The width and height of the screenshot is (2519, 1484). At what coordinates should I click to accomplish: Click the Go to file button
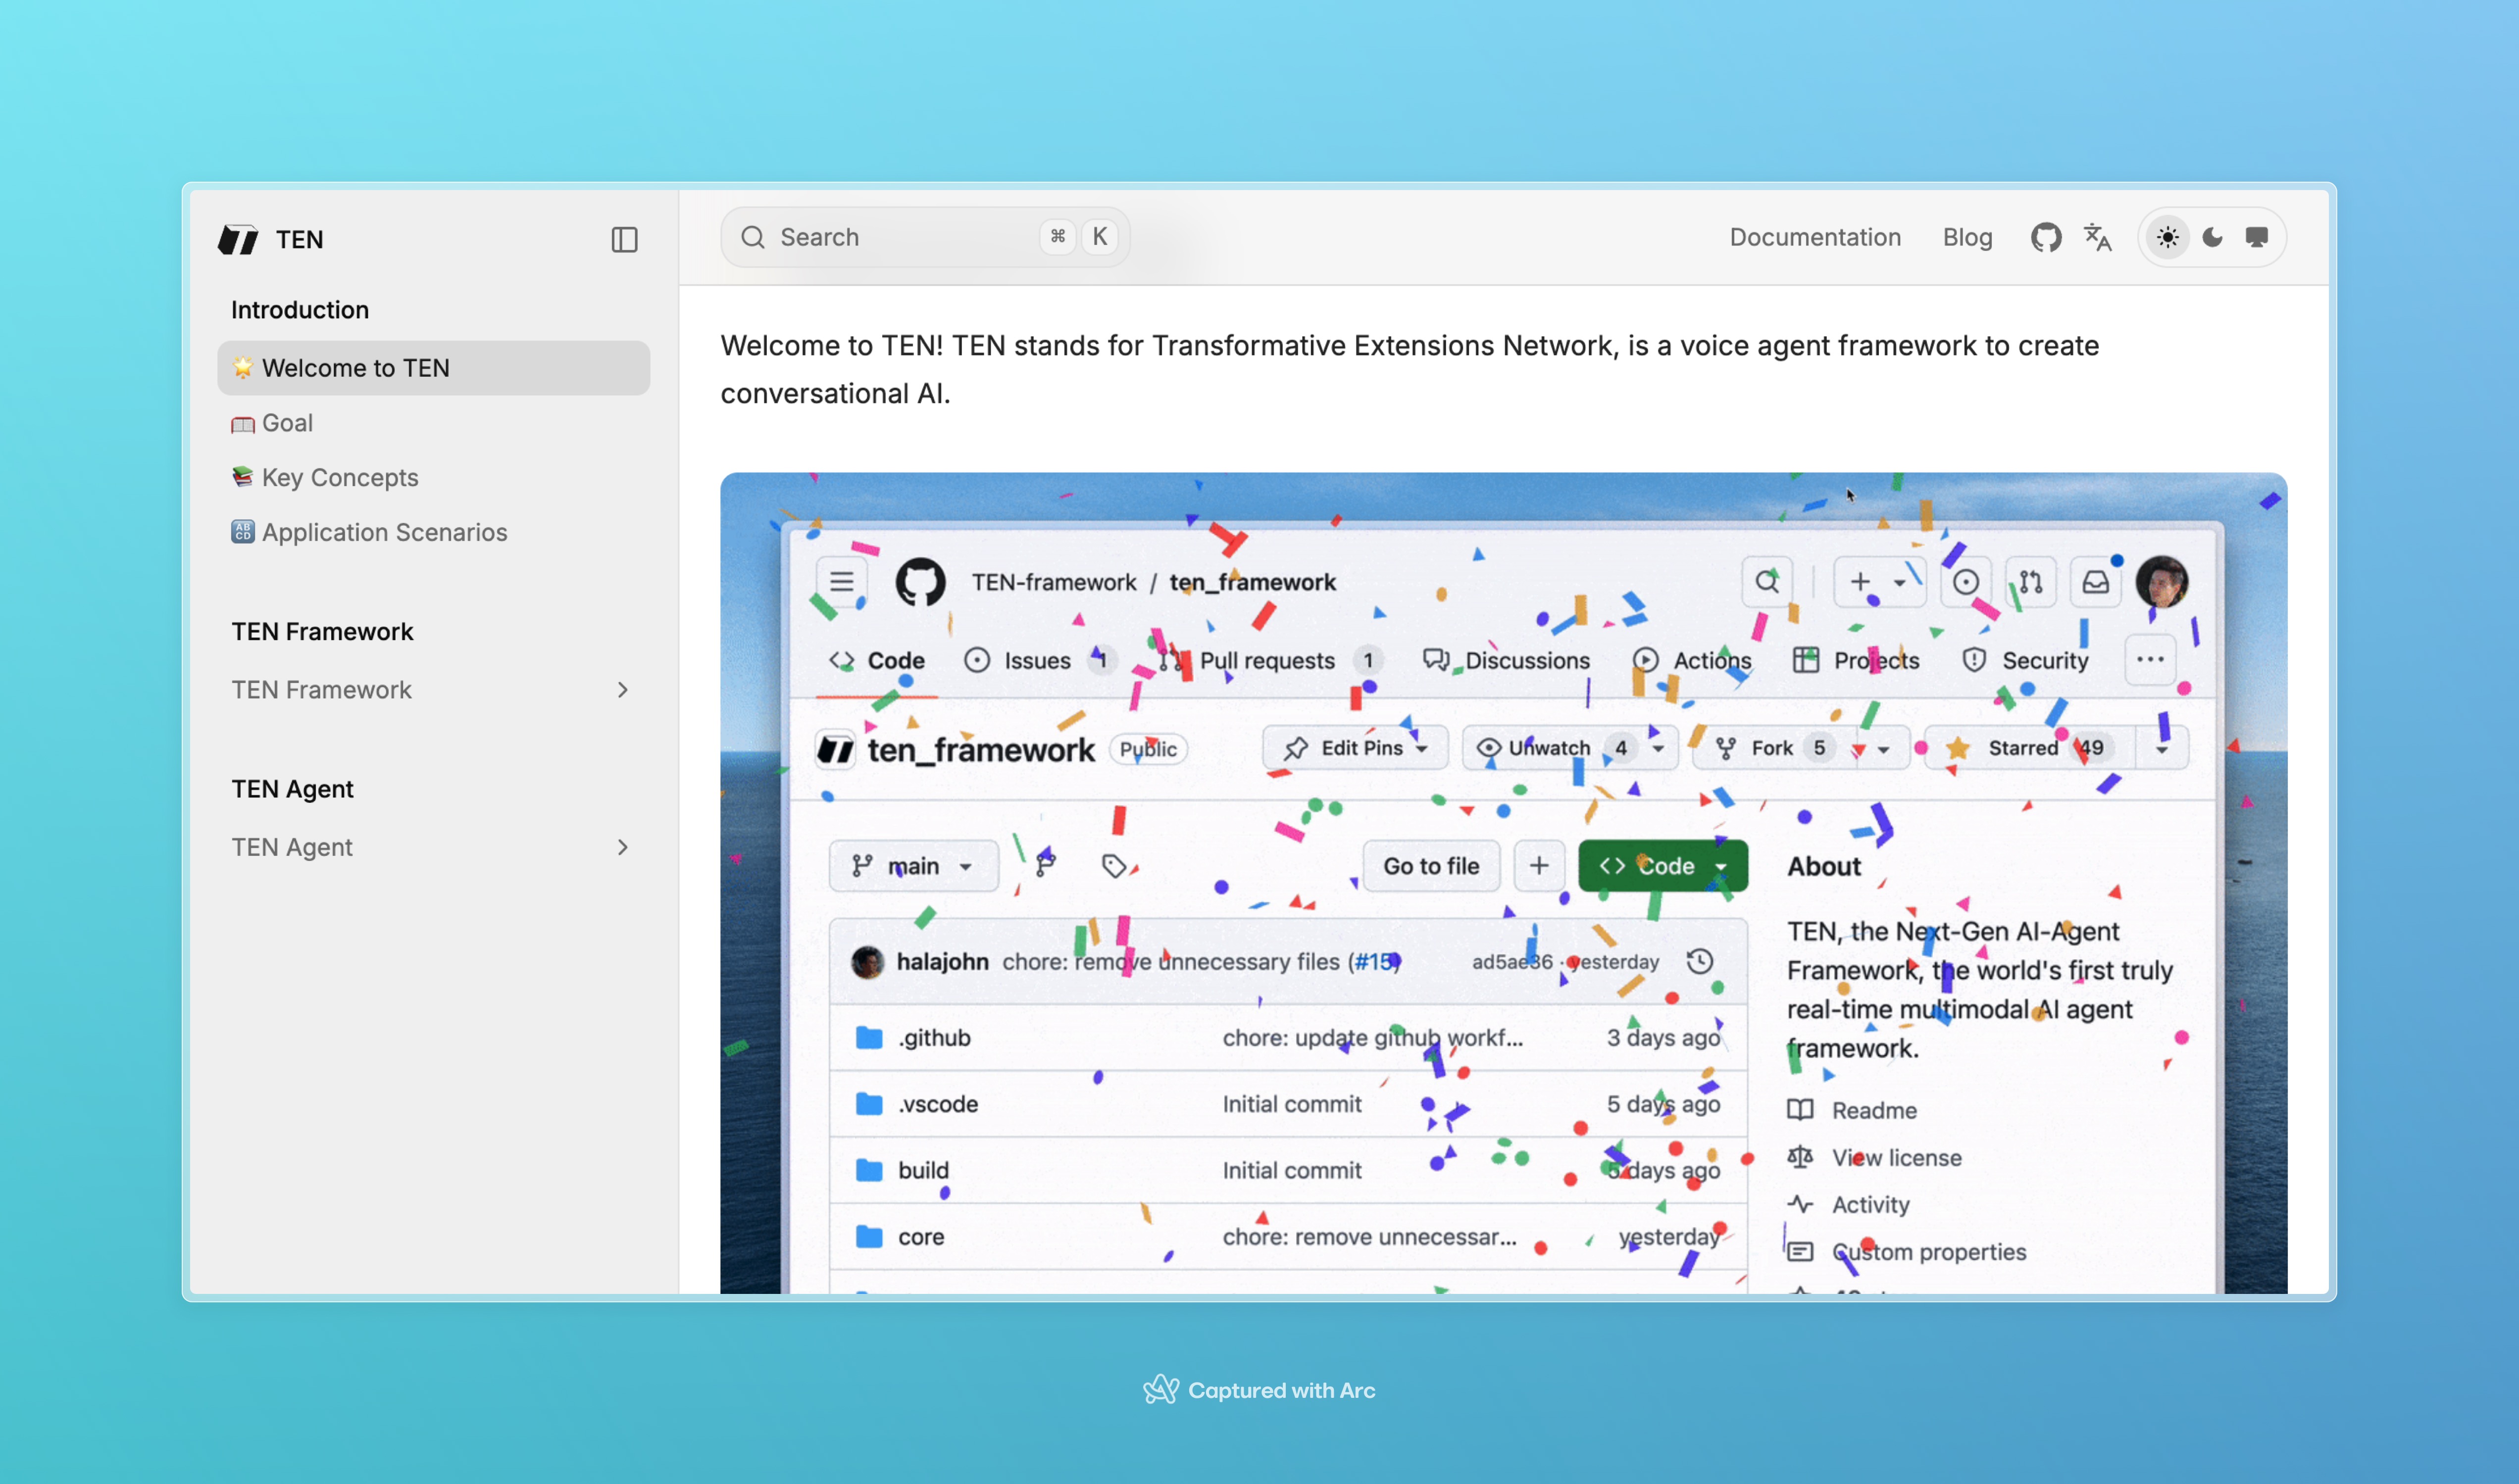(x=1431, y=866)
